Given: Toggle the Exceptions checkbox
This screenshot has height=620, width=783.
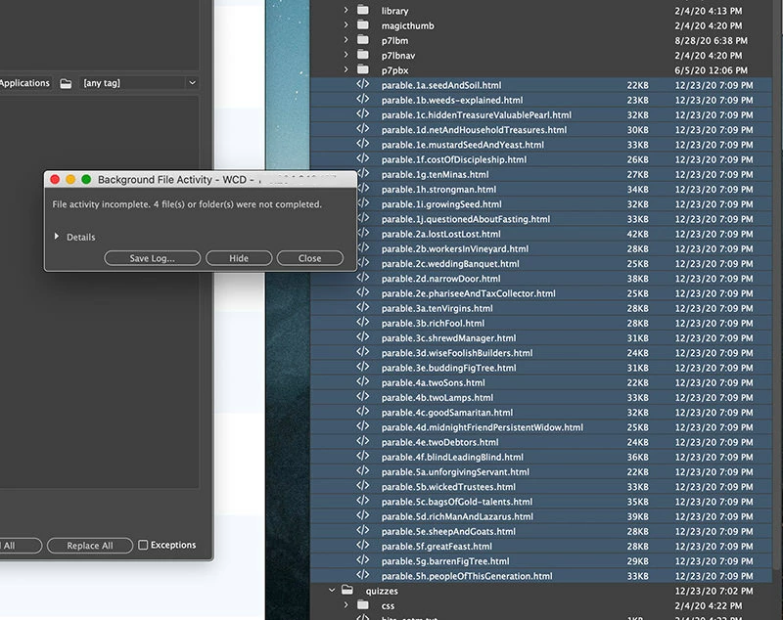Looking at the screenshot, I should pos(143,545).
